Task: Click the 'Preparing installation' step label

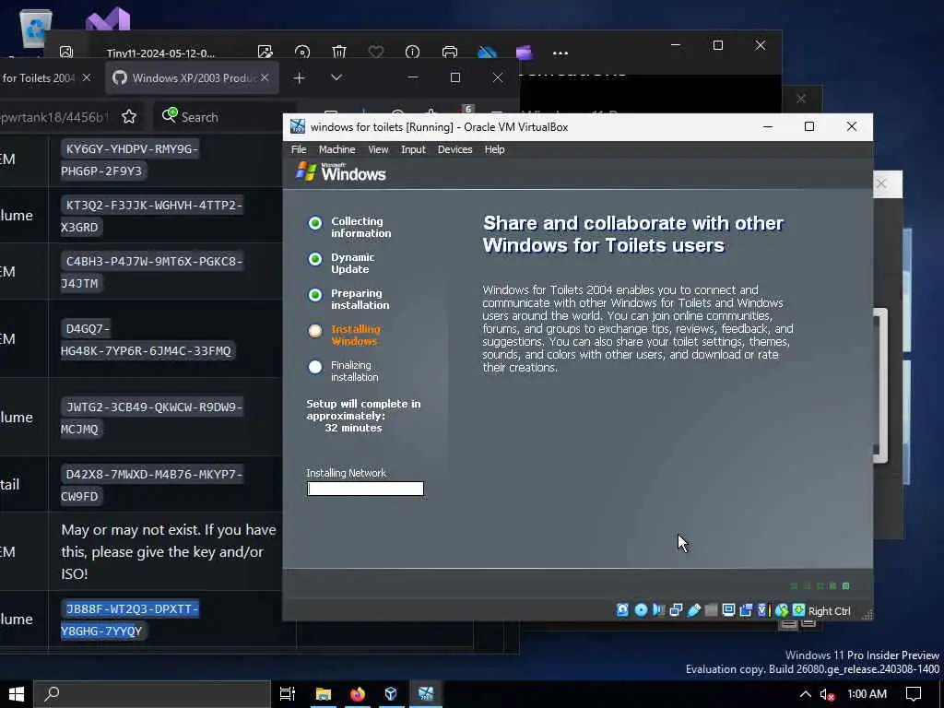Action: [x=360, y=300]
